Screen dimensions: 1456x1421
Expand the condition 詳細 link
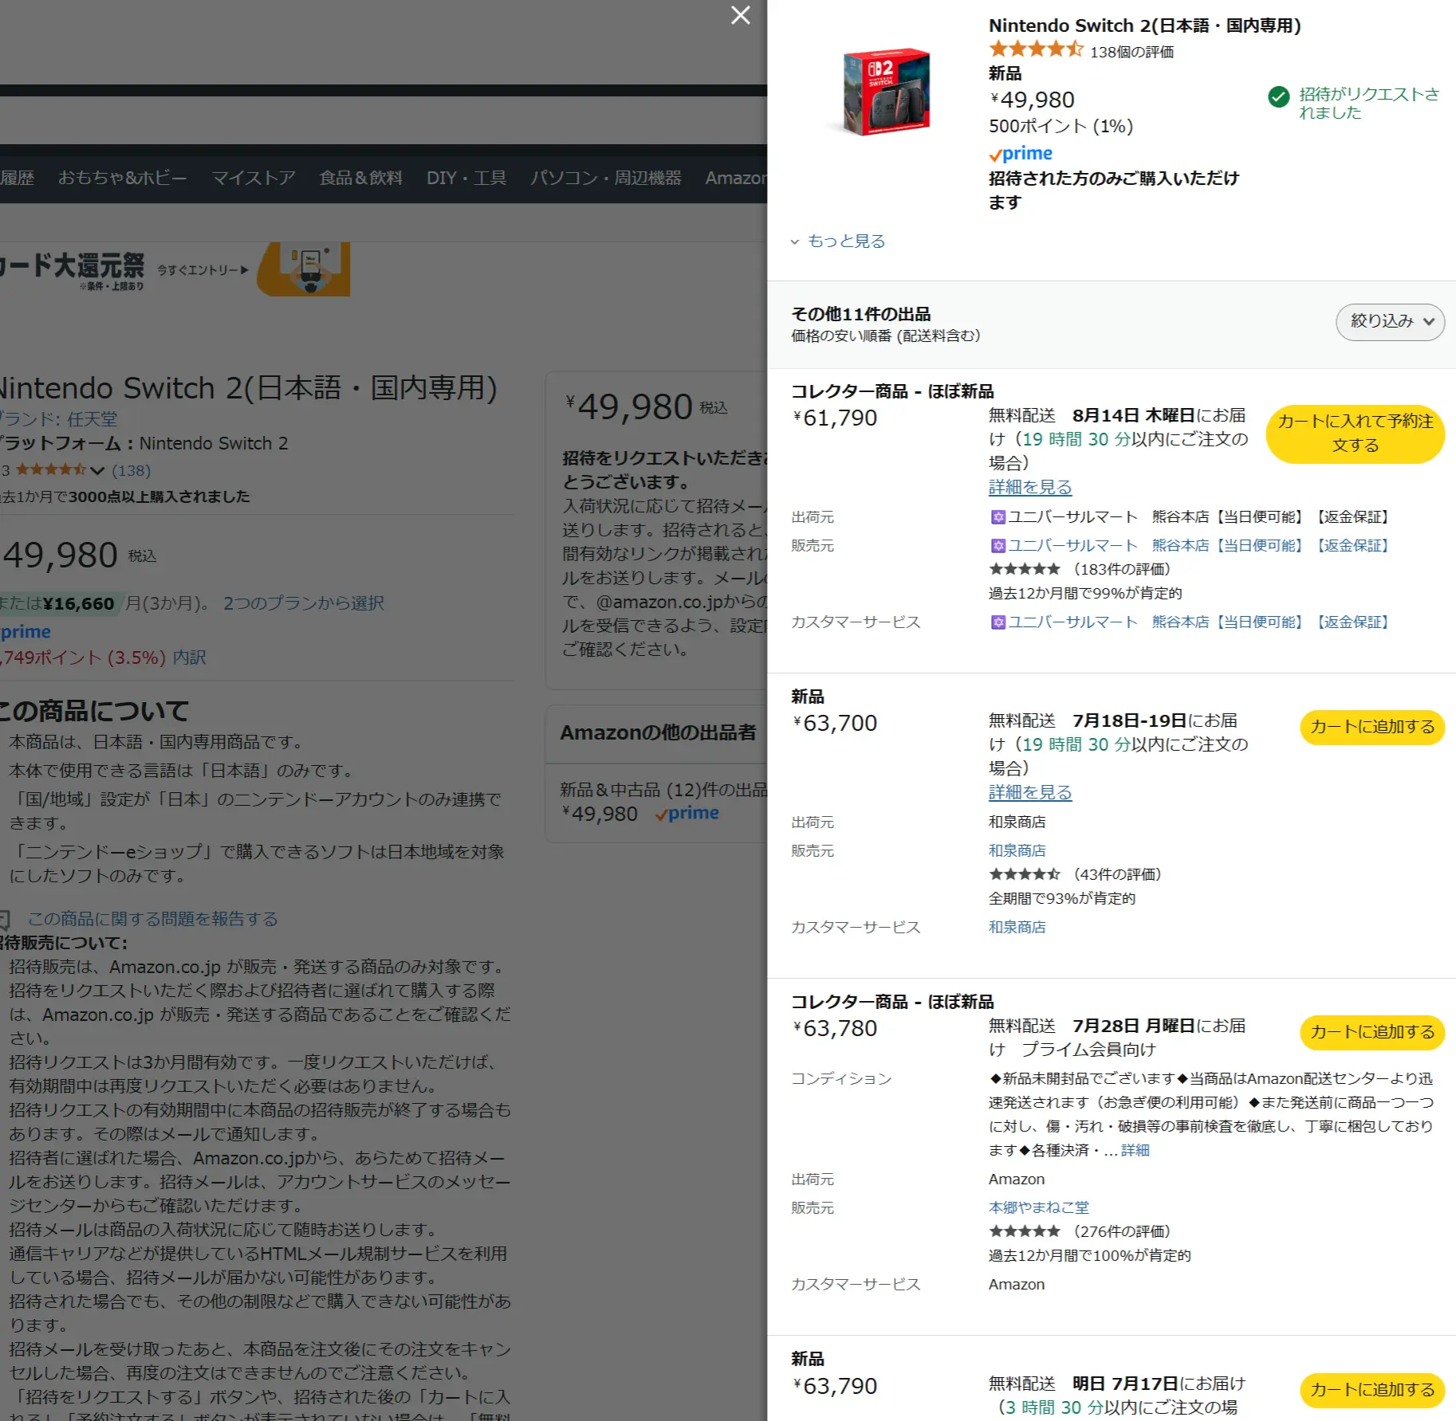tap(1135, 1150)
